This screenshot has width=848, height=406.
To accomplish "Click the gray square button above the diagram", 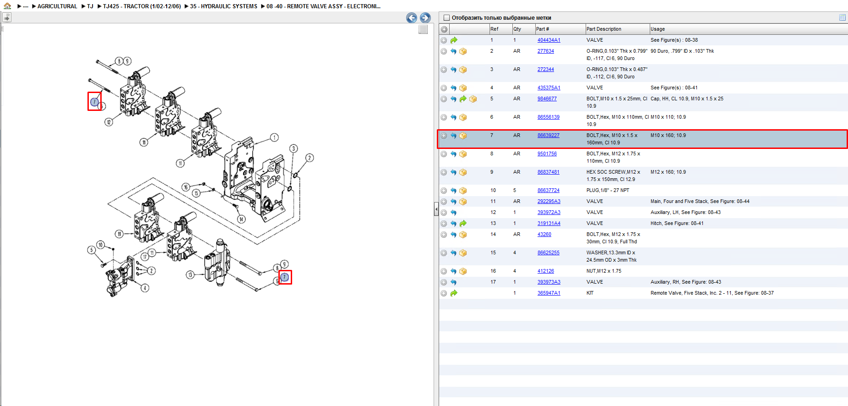I will click(423, 29).
